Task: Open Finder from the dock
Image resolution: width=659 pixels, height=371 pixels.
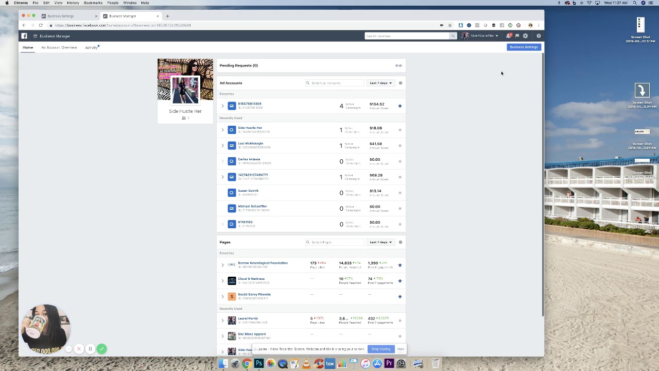Action: point(223,364)
